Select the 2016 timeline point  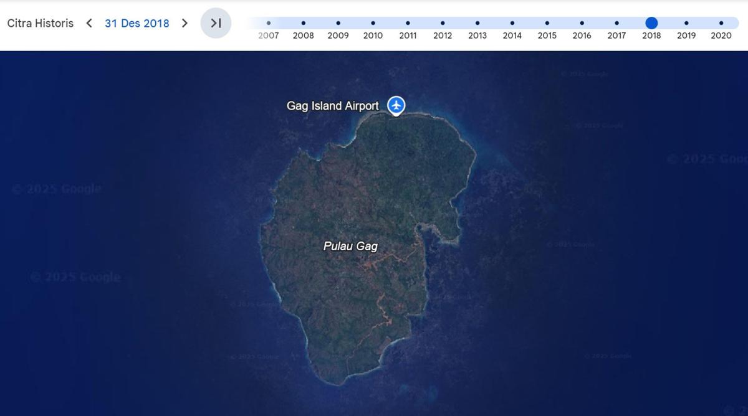582,23
